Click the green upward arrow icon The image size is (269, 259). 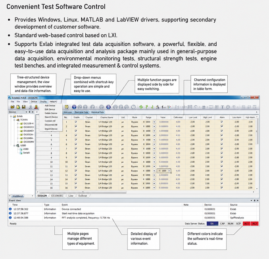(147, 107)
